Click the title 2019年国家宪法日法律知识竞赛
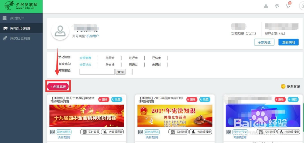The image size is (304, 143). tap(161, 99)
